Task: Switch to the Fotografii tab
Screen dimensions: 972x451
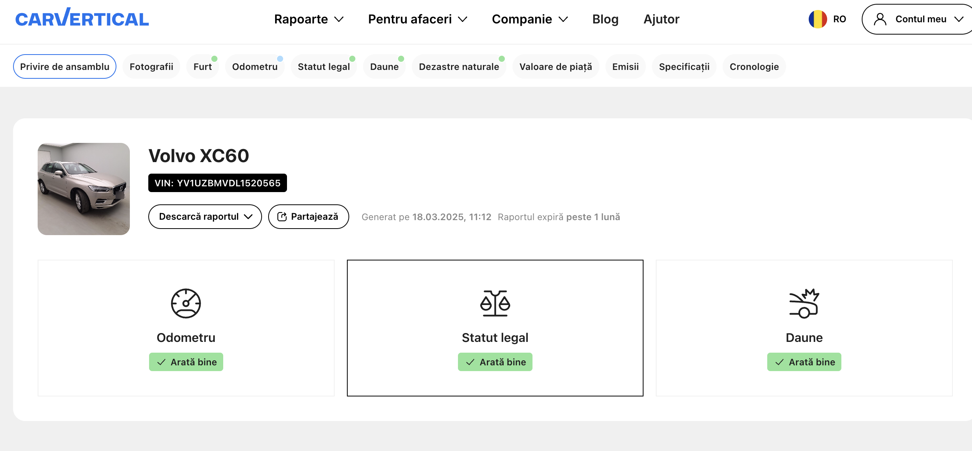Action: coord(151,66)
